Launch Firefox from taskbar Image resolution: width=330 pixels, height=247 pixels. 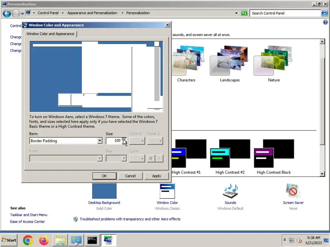point(44,240)
